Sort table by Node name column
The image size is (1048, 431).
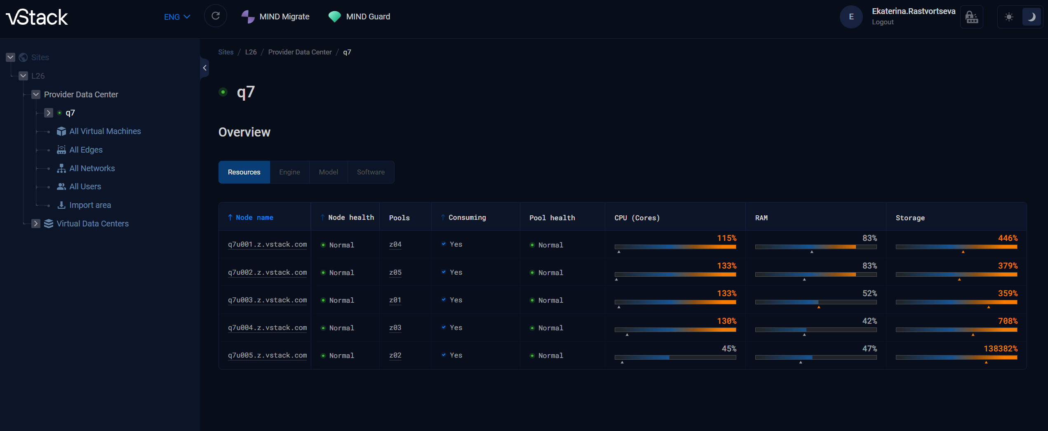click(x=254, y=217)
